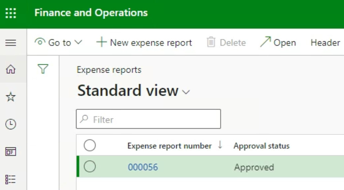Open the Modules list icon
This screenshot has height=190, width=344.
11,179
